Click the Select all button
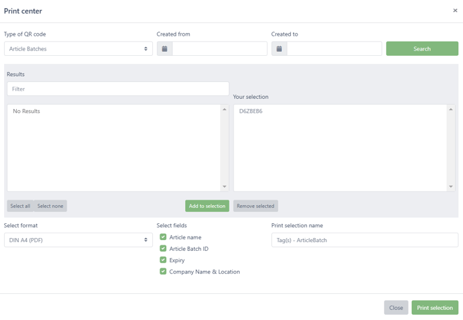This screenshot has width=463, height=320. click(x=20, y=206)
